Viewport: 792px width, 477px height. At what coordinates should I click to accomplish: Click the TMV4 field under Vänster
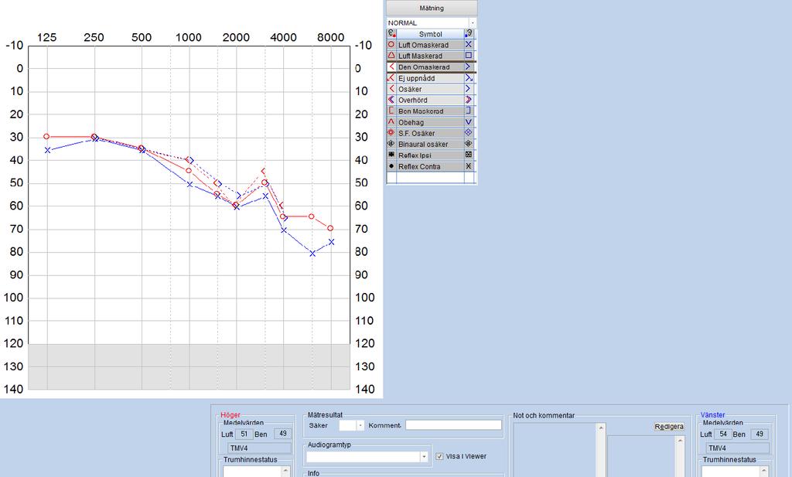[x=737, y=448]
